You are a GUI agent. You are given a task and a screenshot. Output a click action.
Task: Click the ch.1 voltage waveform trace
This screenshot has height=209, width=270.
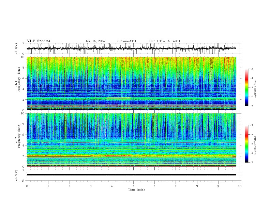pyautogui.click(x=131, y=48)
